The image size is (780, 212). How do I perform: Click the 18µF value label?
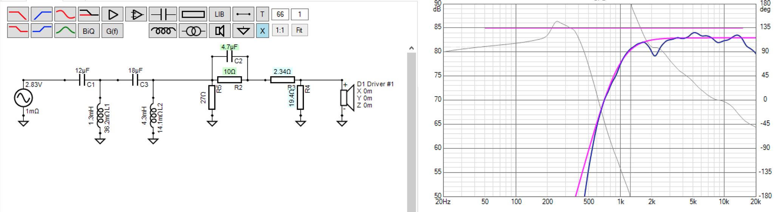pyautogui.click(x=135, y=71)
